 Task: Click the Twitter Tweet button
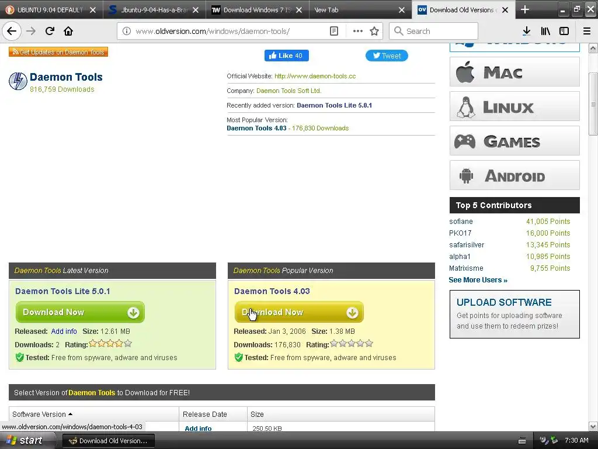tap(387, 56)
